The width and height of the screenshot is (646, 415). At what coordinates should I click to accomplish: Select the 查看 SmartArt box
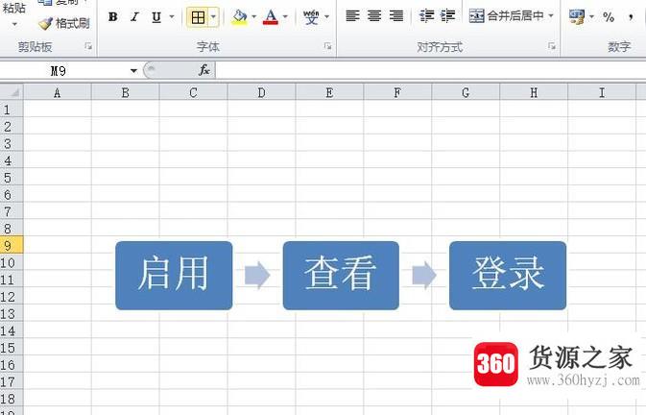coord(341,276)
